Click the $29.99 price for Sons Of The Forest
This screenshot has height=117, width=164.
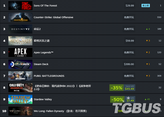[130, 5]
